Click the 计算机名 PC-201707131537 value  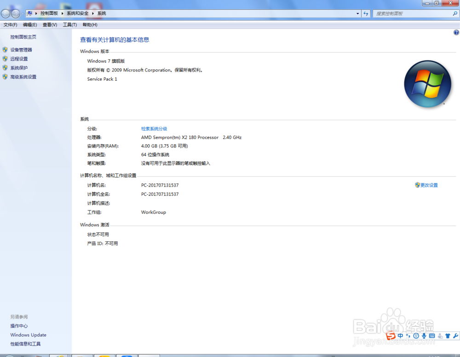pos(160,185)
